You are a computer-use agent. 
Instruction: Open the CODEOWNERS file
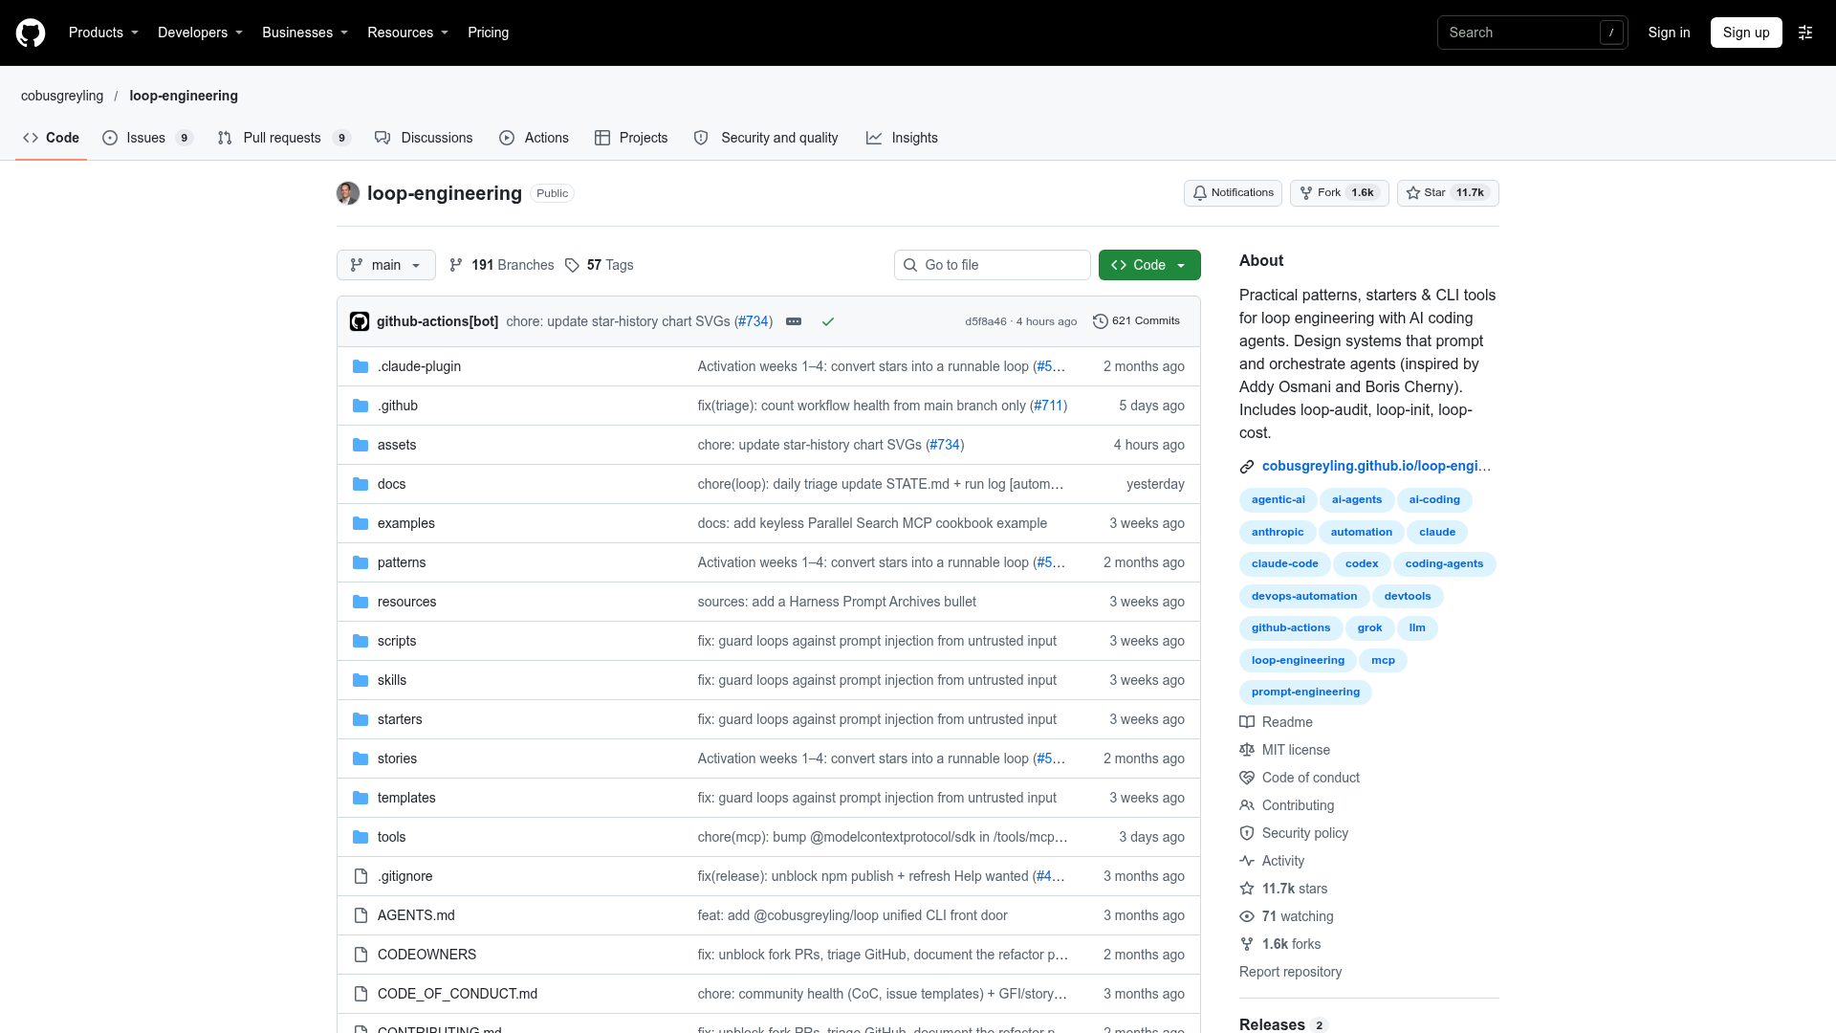[426, 955]
